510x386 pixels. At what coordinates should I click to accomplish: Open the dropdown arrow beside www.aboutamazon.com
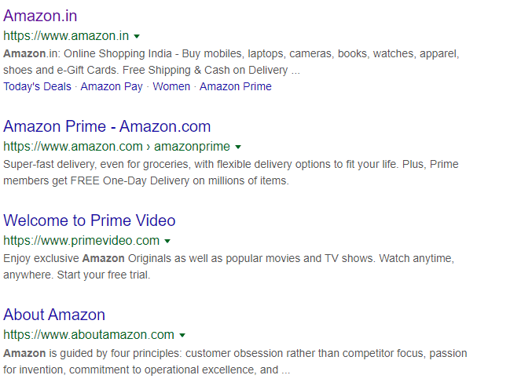182,335
